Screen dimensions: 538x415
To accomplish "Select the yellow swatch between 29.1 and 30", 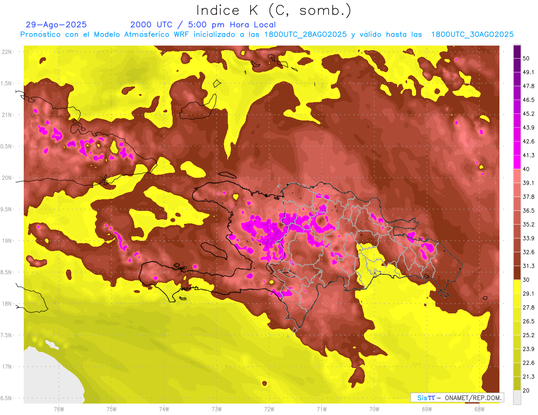I will [x=517, y=287].
